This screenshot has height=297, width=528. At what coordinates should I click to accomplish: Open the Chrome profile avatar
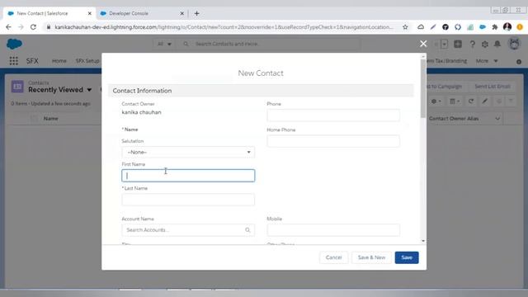507,27
